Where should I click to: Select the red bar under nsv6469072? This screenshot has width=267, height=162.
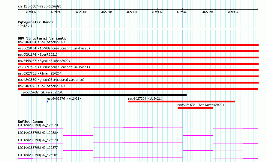tap(138, 89)
